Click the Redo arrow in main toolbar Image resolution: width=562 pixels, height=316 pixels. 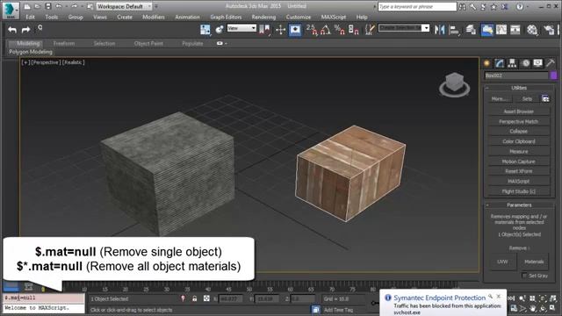25,30
